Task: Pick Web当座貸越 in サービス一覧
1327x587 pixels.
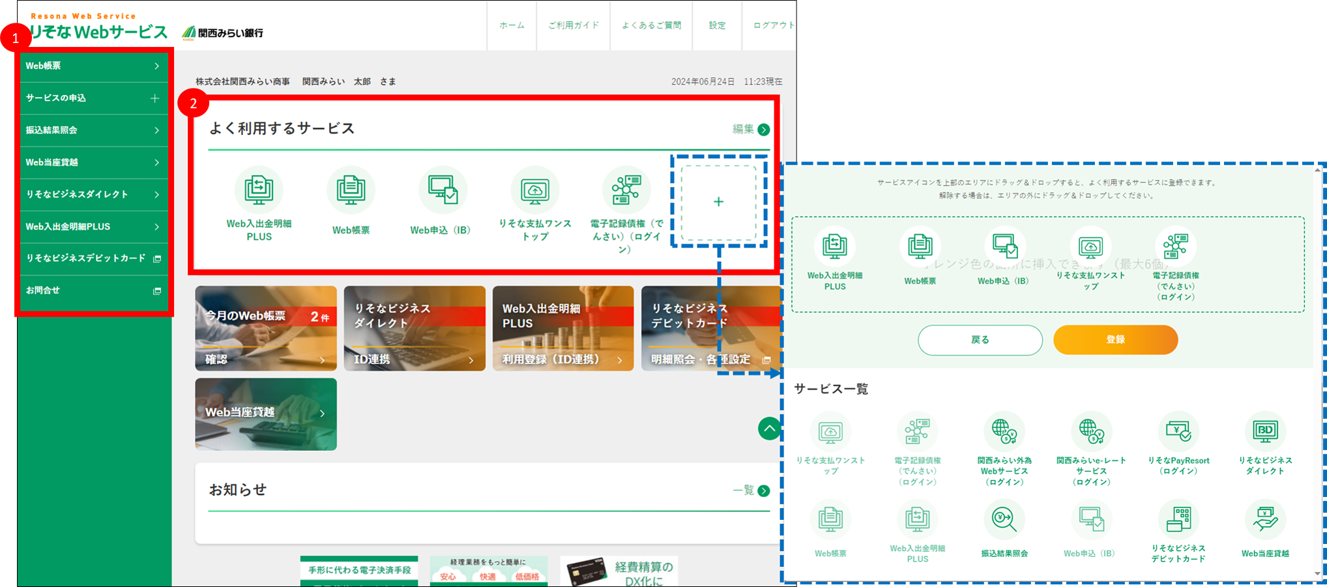Action: pos(1265,520)
